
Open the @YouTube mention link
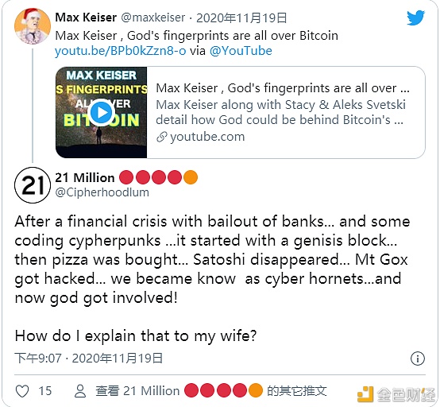241,51
